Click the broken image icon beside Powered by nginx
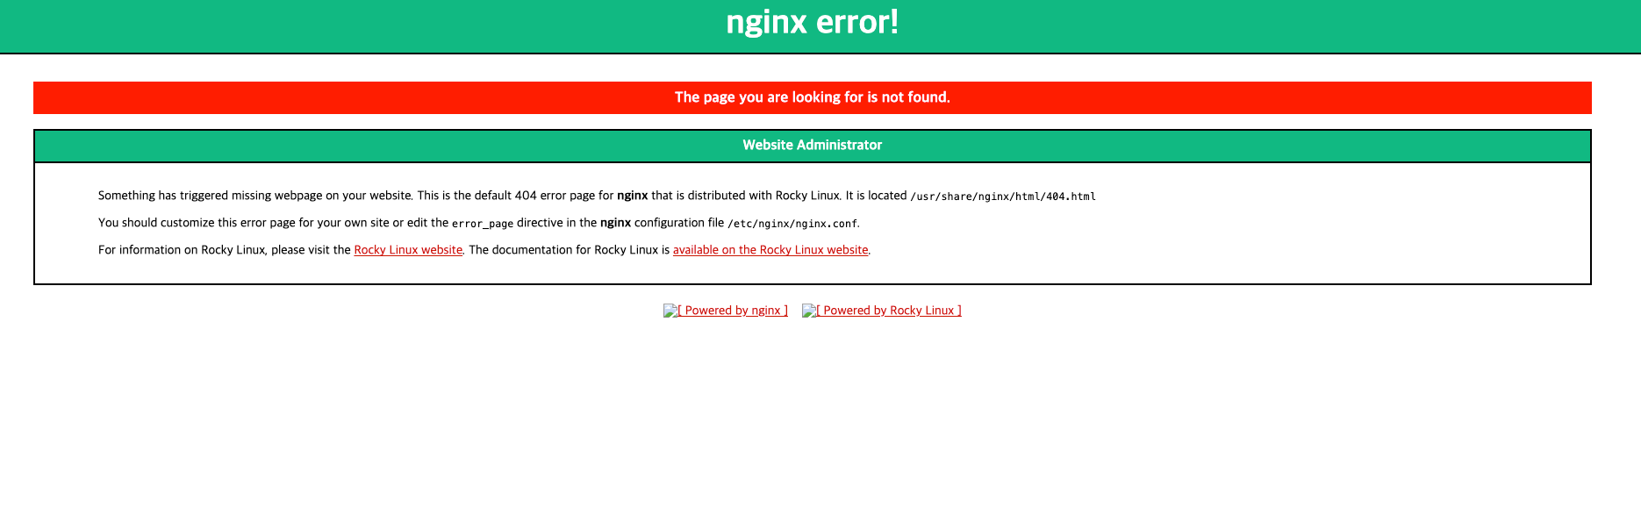This screenshot has width=1641, height=515. coord(670,311)
